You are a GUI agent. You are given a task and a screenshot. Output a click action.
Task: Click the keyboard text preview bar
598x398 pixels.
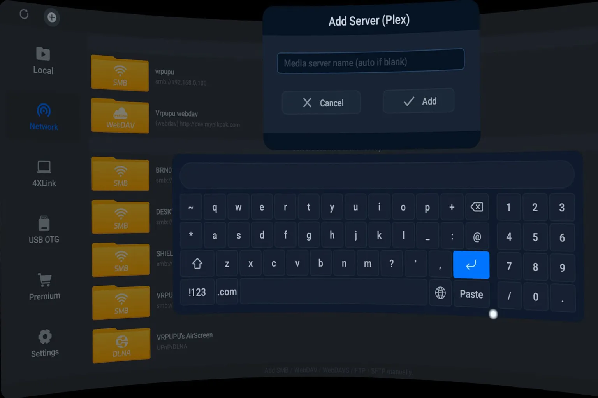377,175
